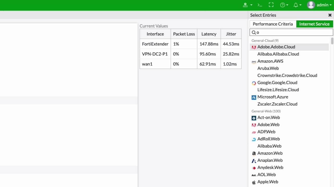Click the 62.91ms latency value

[x=207, y=64]
